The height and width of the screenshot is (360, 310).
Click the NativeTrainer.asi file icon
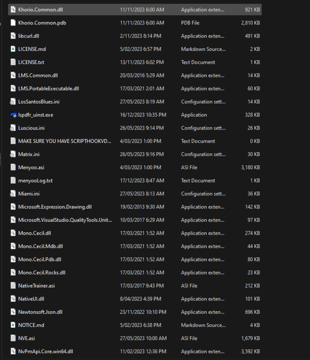click(x=13, y=286)
